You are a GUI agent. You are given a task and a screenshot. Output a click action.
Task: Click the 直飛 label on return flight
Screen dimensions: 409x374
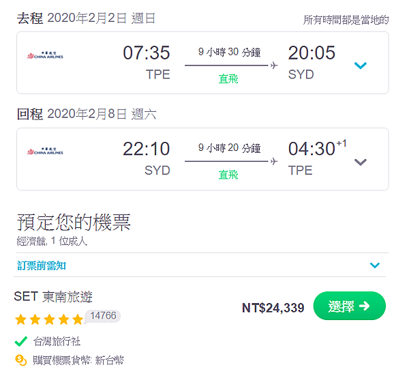tap(228, 175)
